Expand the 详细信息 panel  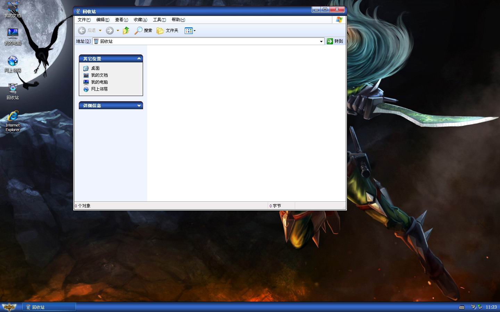point(139,105)
